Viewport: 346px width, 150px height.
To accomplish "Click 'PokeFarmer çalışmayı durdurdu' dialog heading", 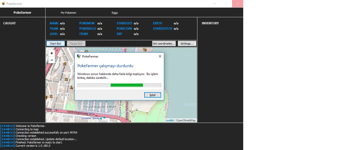I will [105, 66].
